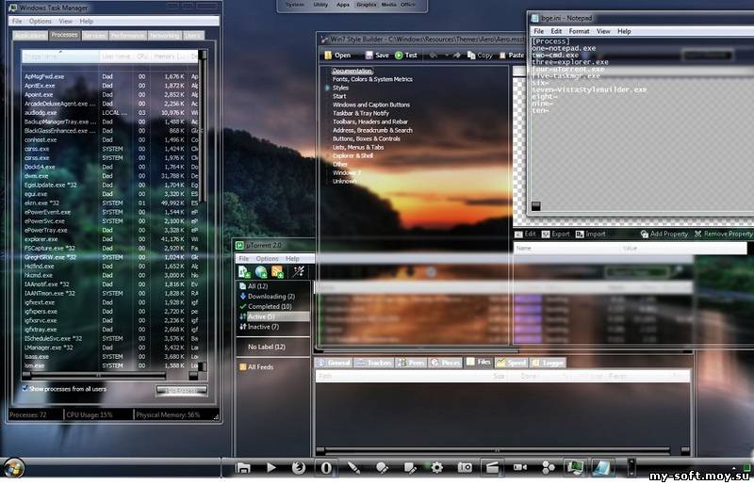Click the Task Manager monitor icon on taskbar
754x485 pixels.
pyautogui.click(x=575, y=467)
